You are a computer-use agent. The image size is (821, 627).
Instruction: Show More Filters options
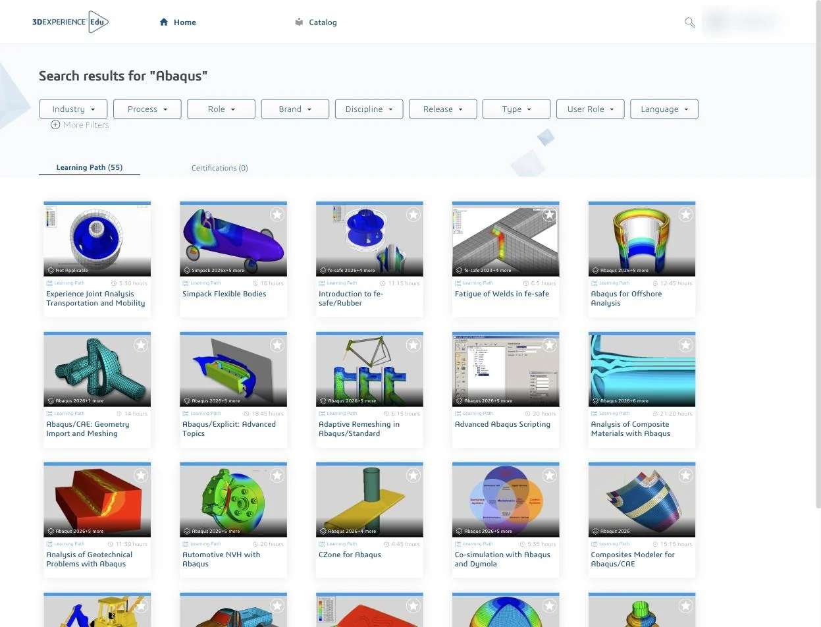pyautogui.click(x=80, y=124)
